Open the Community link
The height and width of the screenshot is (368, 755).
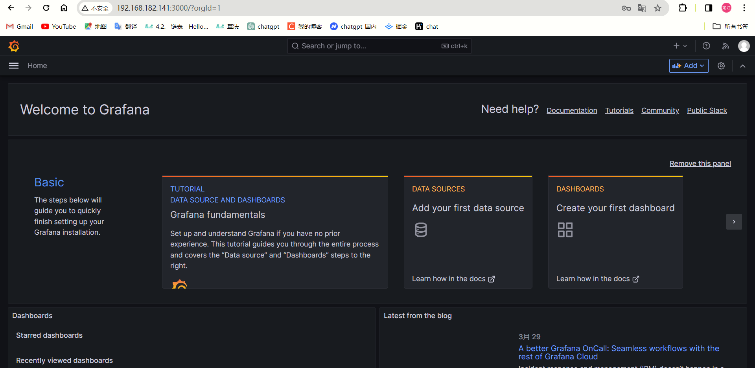point(660,110)
